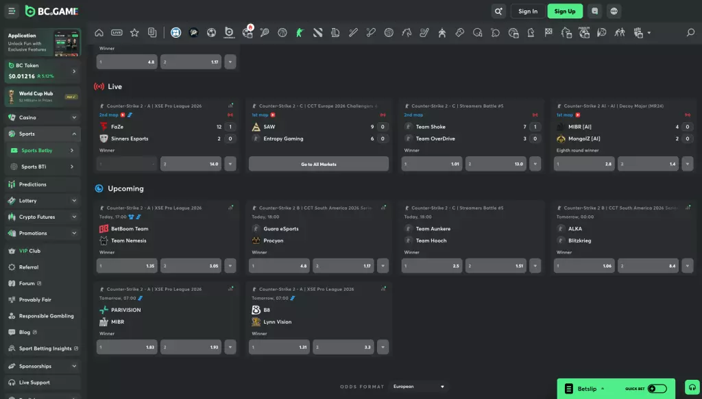
Task: Expand more markets for FaZe match
Action: click(x=230, y=164)
